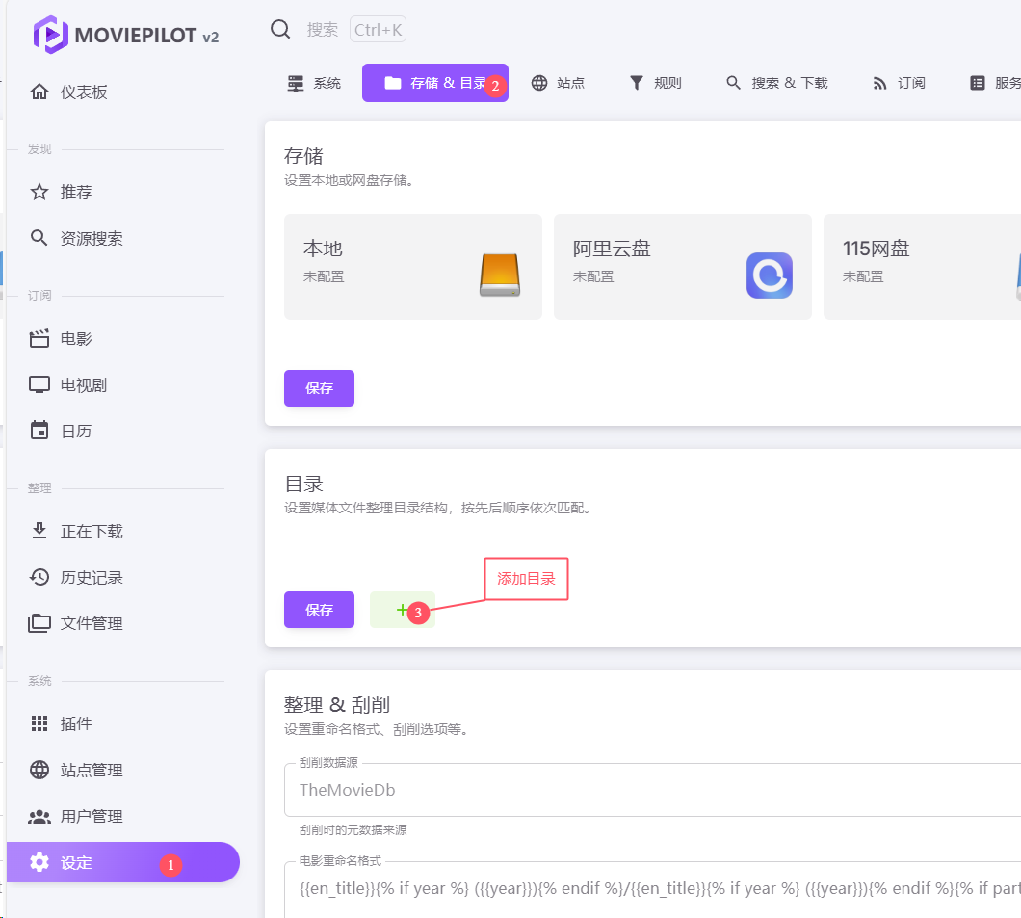Click the people icon beside 用户管理
1021x918 pixels.
(39, 817)
